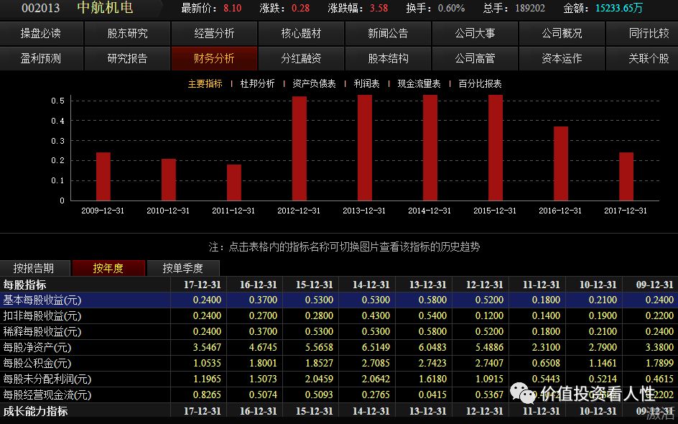This screenshot has height=424, width=678.
Task: Click the 2011-12-31 chart bar
Action: tap(234, 183)
